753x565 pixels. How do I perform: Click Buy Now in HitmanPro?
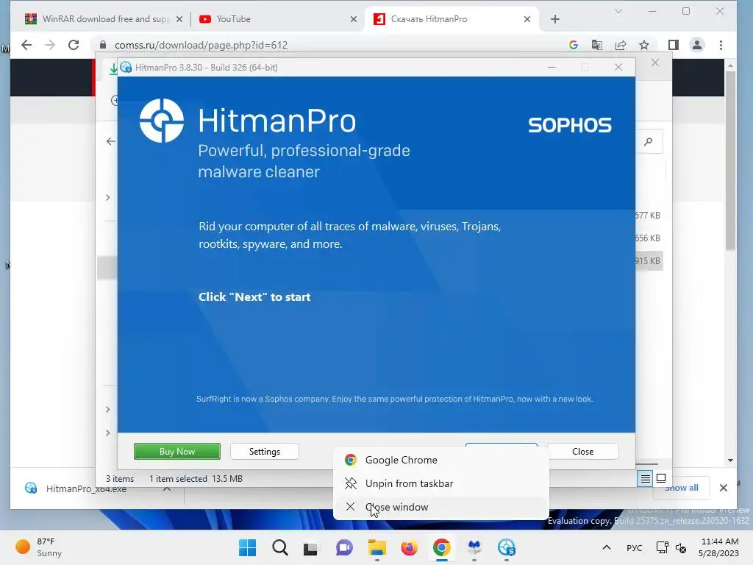click(177, 452)
